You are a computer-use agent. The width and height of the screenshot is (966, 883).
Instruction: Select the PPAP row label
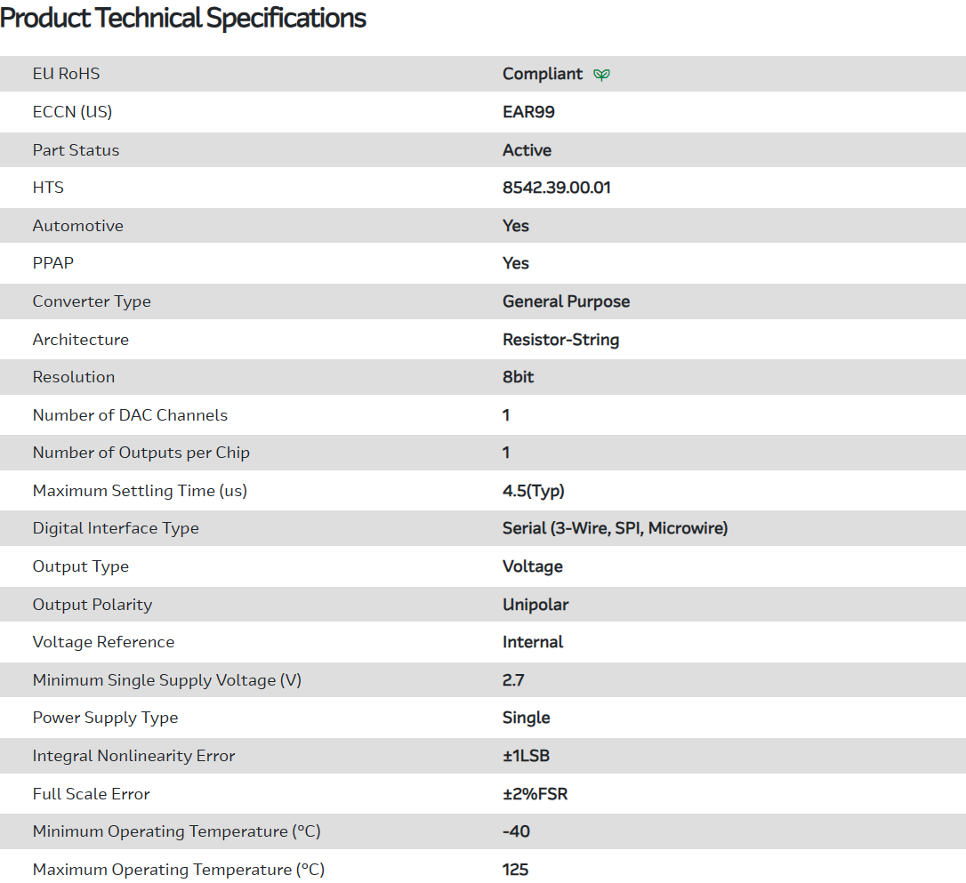(x=52, y=263)
